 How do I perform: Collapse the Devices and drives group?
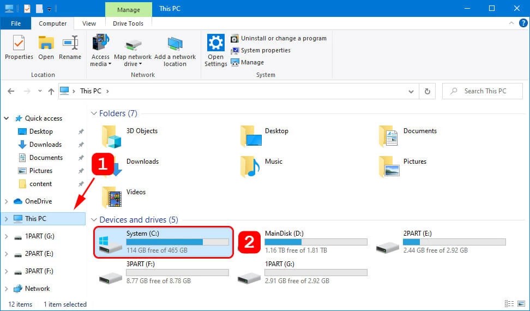coord(94,220)
